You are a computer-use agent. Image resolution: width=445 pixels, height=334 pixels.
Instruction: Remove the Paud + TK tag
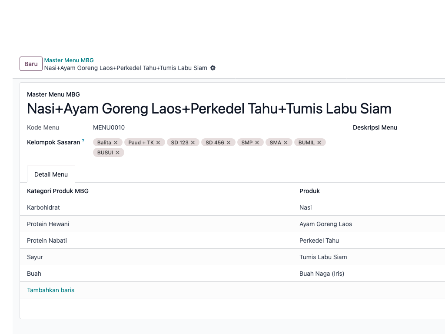tap(158, 143)
